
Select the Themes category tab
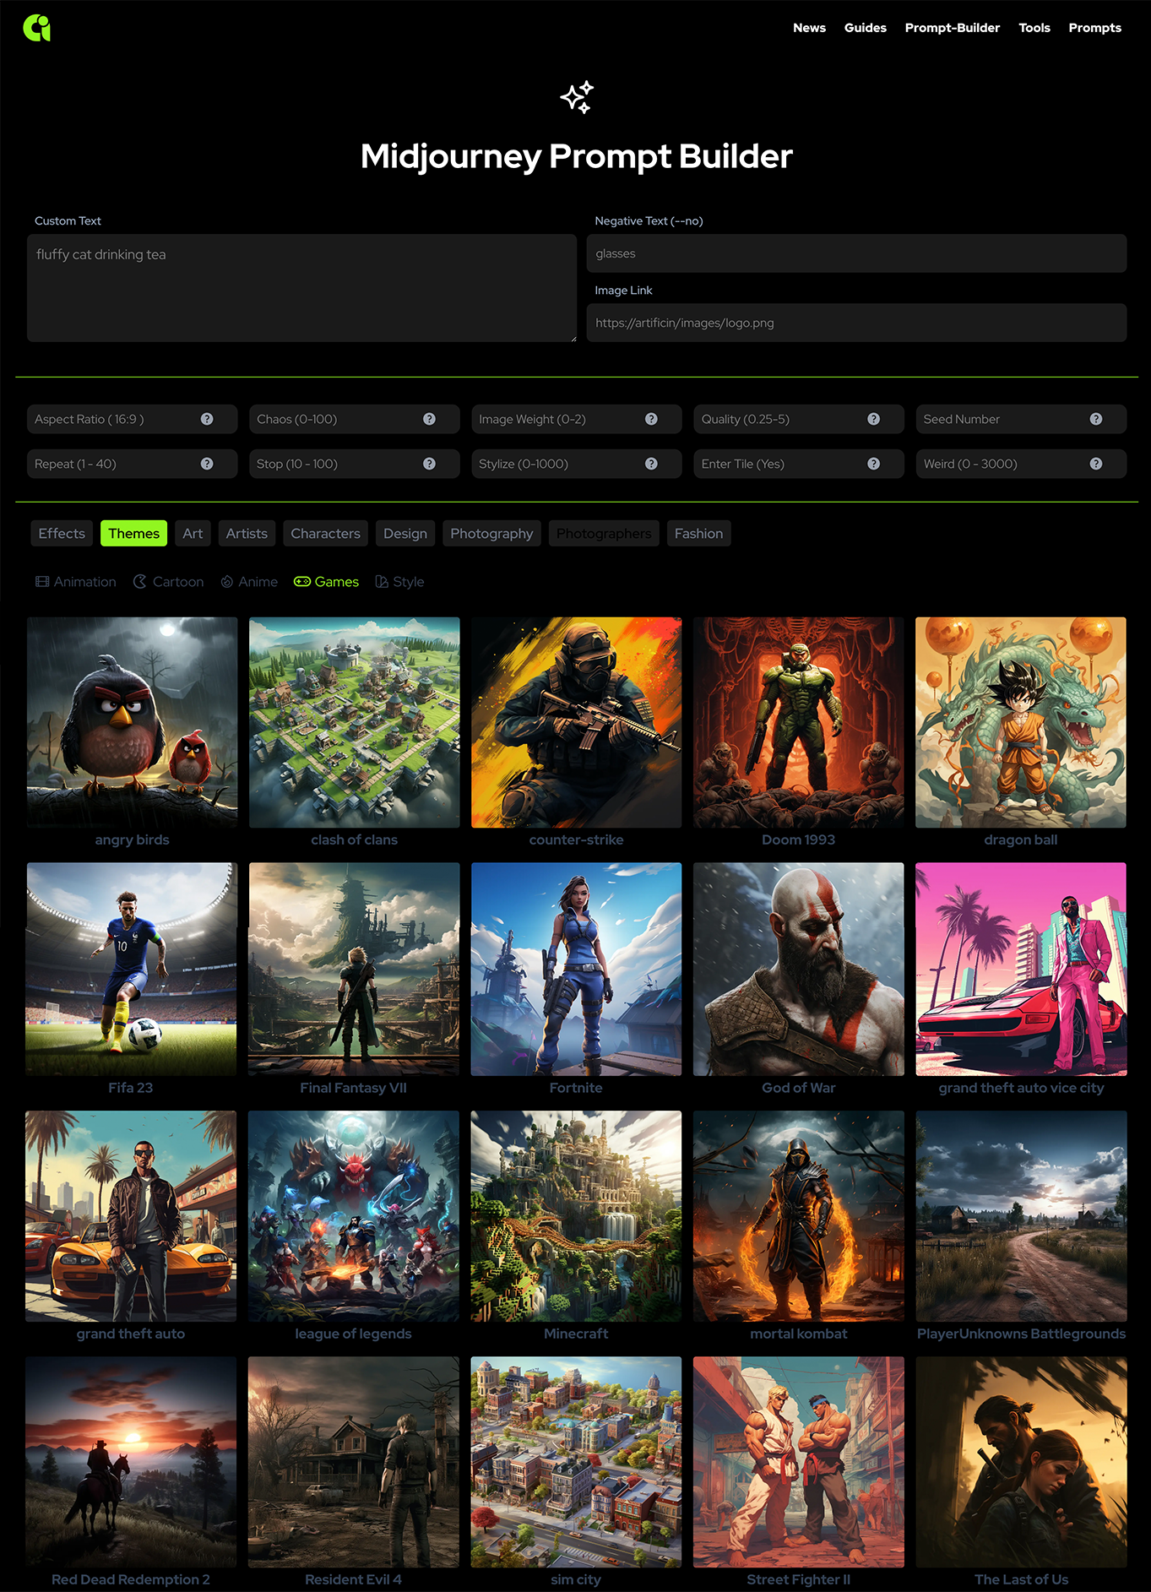tap(133, 534)
